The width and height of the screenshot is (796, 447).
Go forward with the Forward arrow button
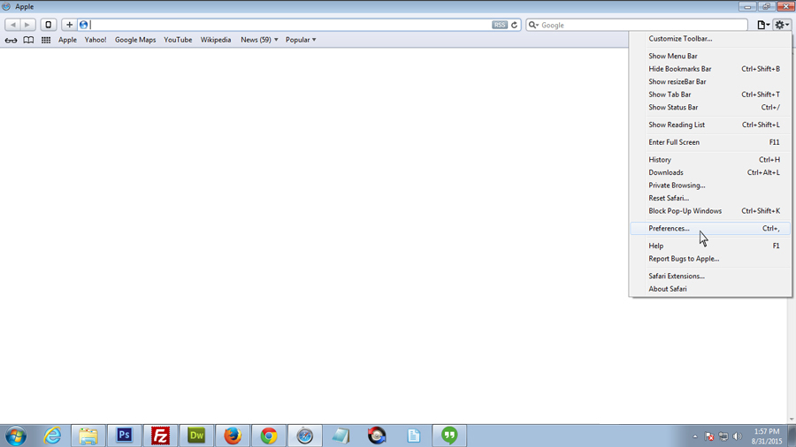[x=27, y=25]
